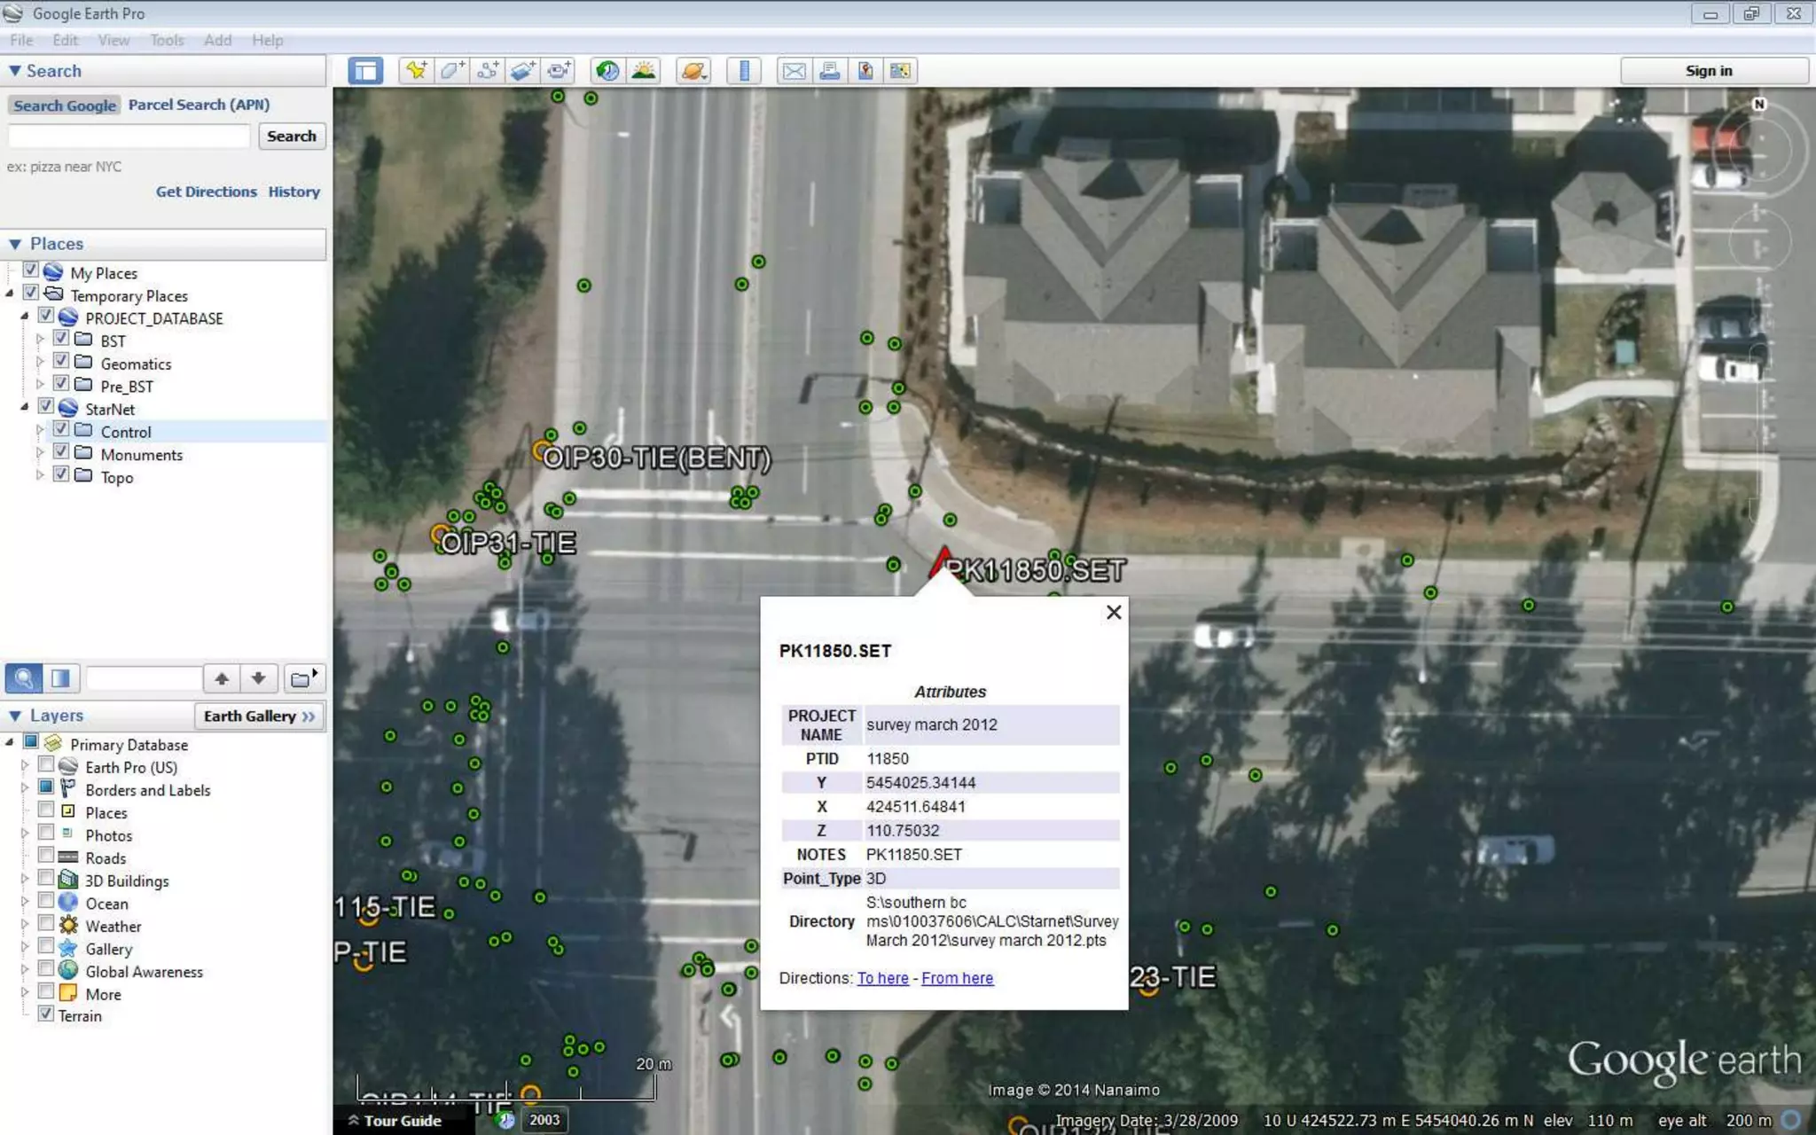Open the Record a Tour tool
The height and width of the screenshot is (1135, 1816).
coord(559,71)
